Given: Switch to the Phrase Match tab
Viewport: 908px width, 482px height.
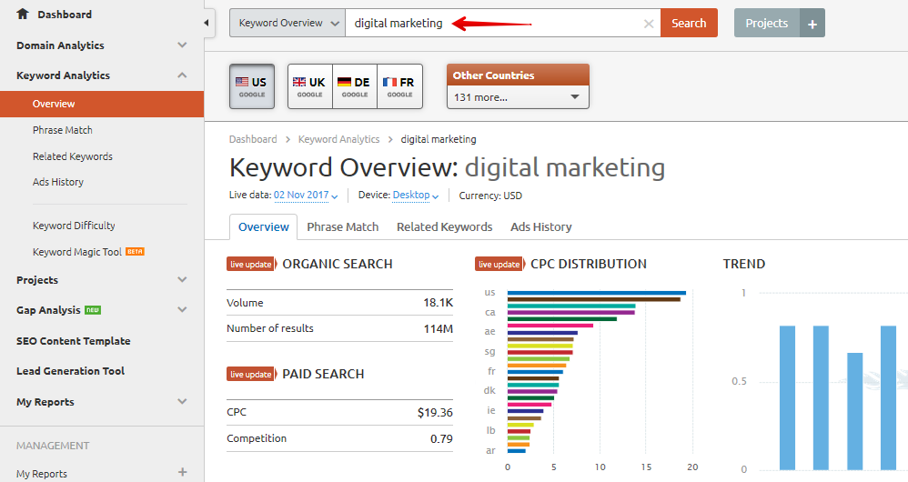Looking at the screenshot, I should click(x=342, y=226).
